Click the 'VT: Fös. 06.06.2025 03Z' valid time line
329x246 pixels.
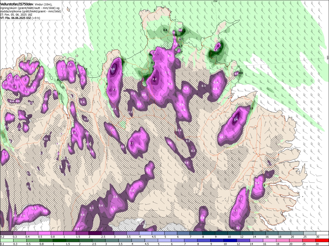pyautogui.click(x=16, y=18)
